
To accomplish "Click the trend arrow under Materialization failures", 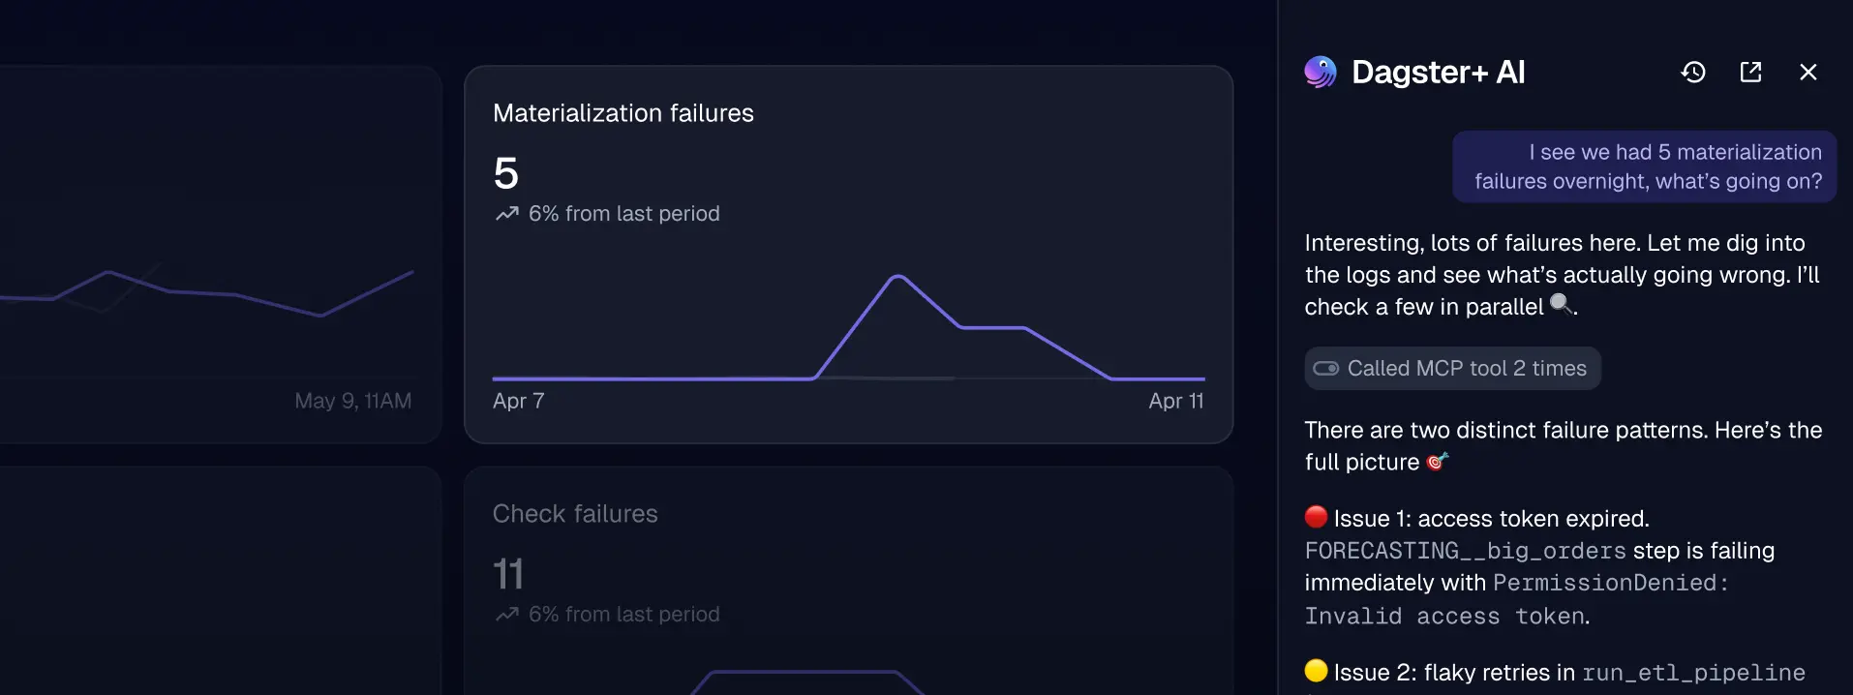I will pyautogui.click(x=507, y=214).
